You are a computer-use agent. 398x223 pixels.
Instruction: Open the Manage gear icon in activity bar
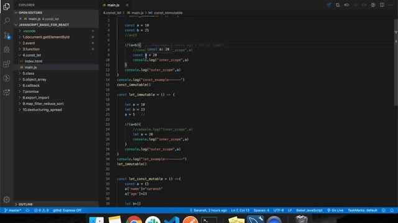coord(7,199)
